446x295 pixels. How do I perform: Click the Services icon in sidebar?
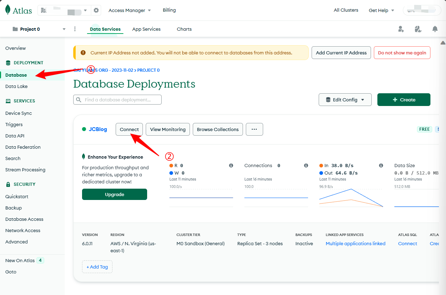tap(8, 101)
